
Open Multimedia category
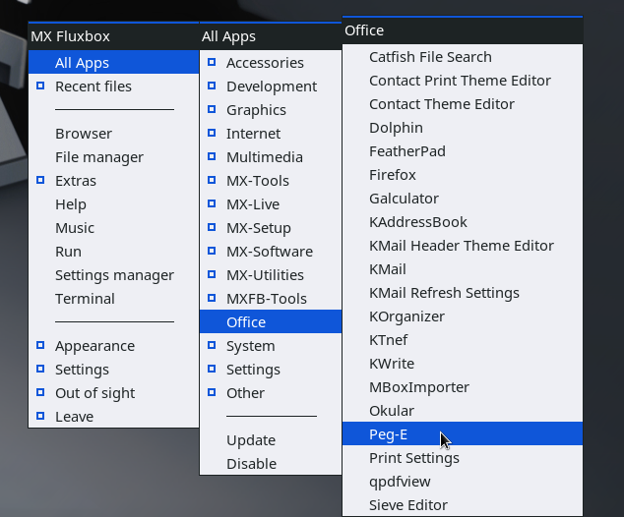point(271,157)
